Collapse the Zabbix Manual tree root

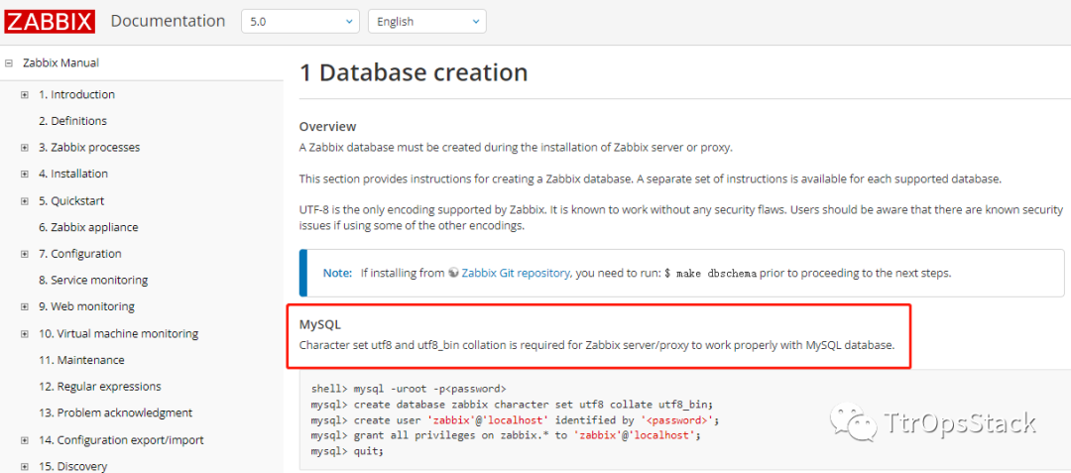(8, 63)
